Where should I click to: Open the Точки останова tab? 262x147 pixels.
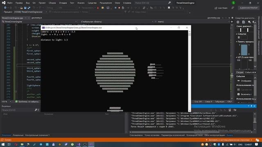[152, 135]
